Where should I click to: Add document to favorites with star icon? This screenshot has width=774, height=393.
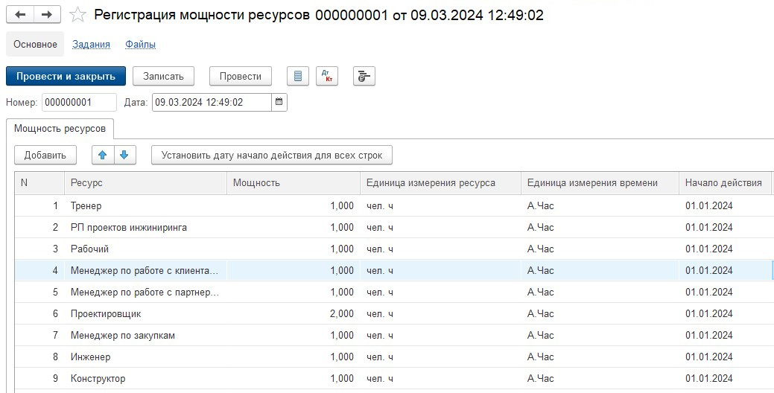[x=77, y=15]
